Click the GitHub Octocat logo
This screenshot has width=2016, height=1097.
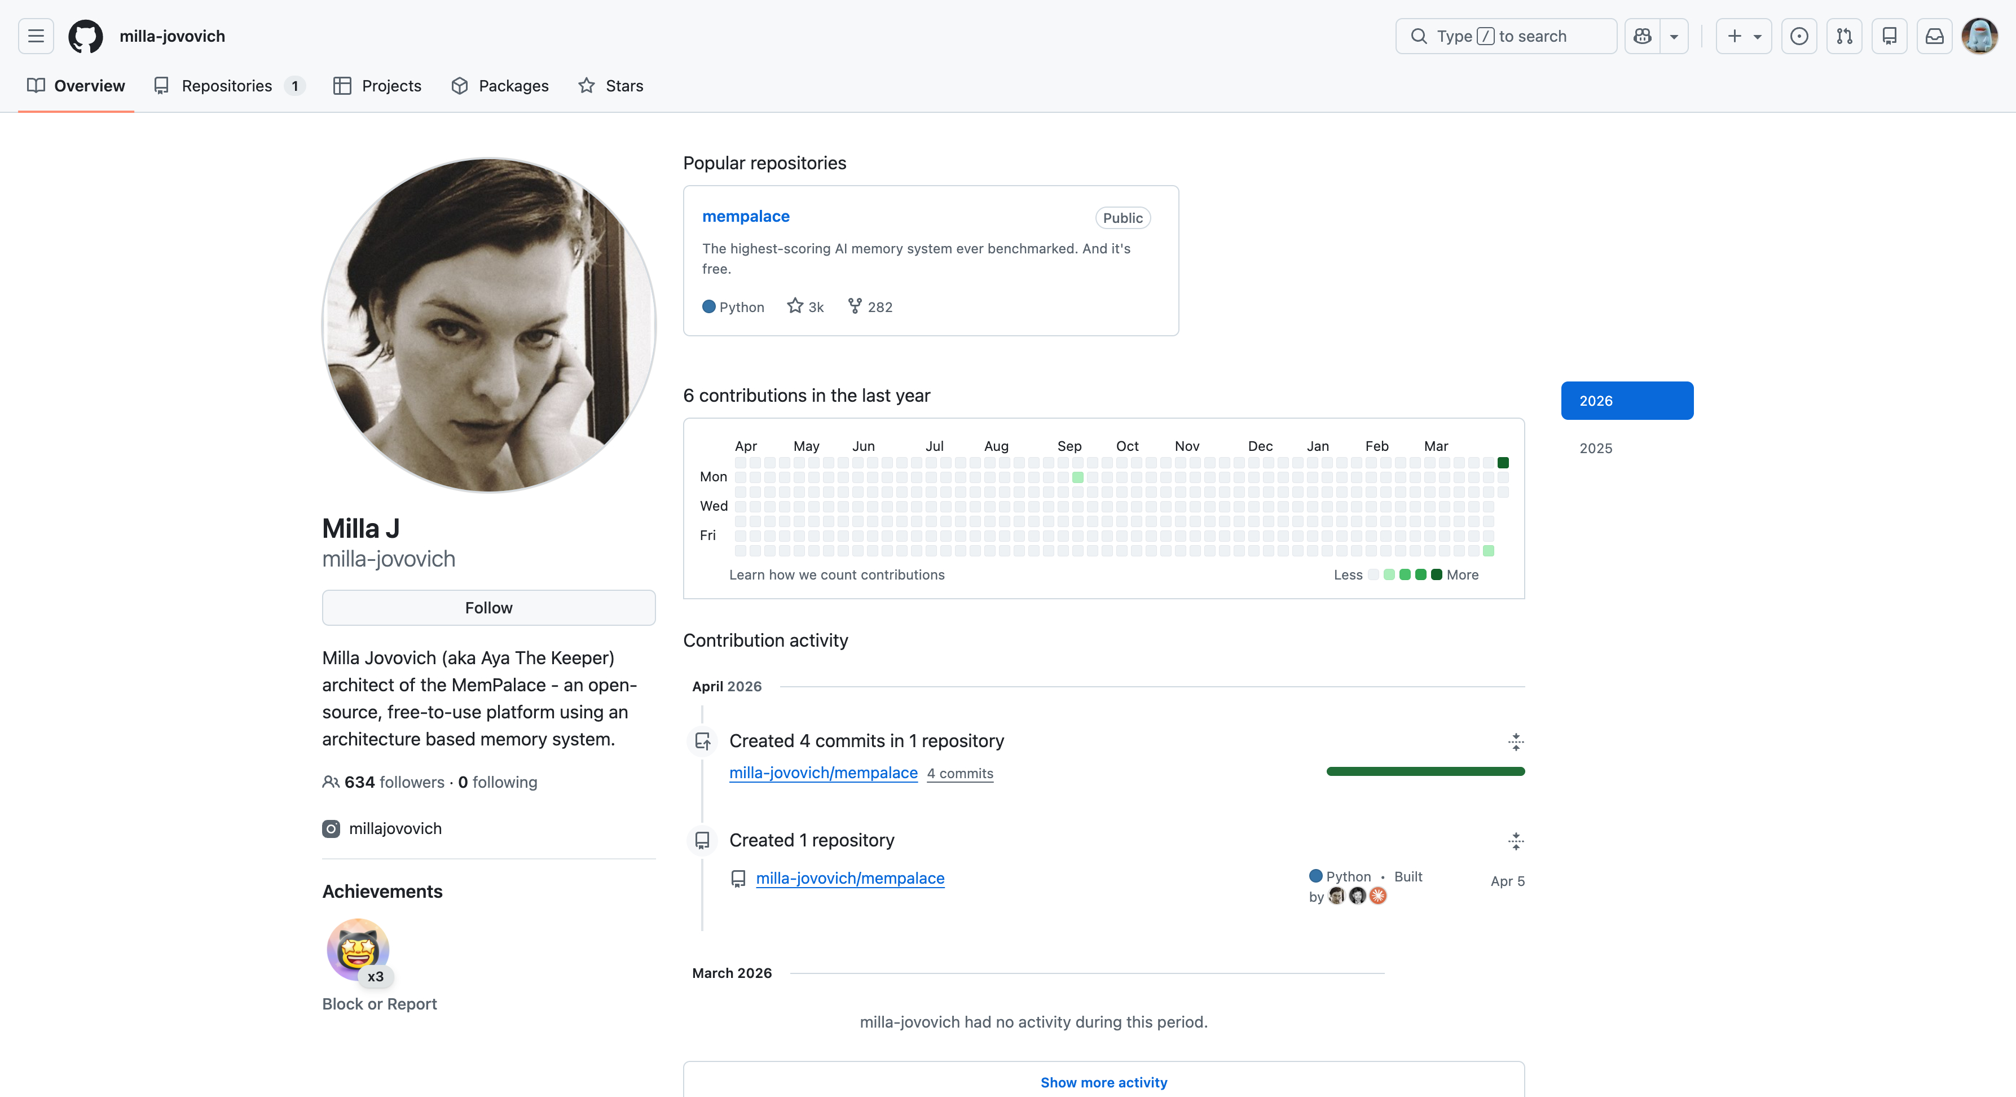click(85, 36)
